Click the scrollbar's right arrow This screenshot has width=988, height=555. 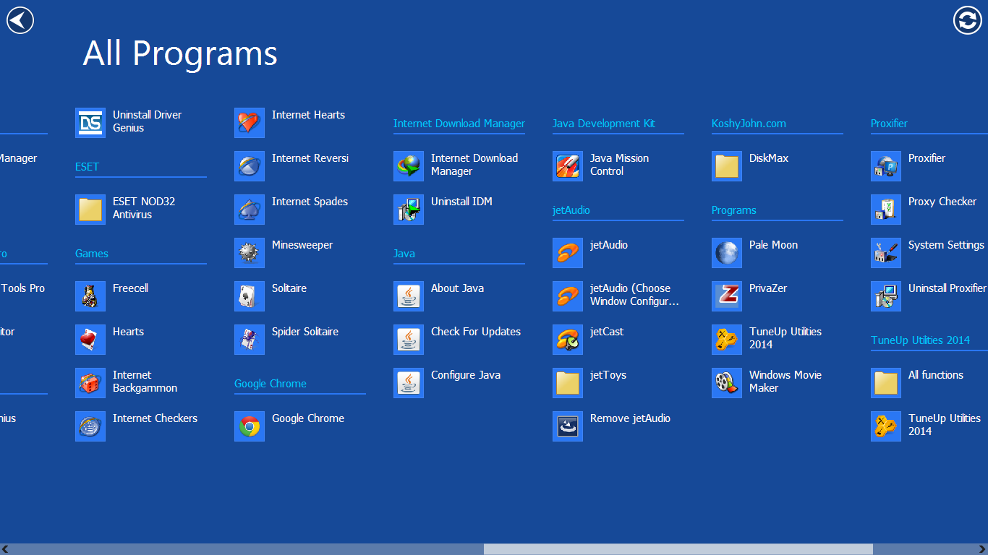983,549
